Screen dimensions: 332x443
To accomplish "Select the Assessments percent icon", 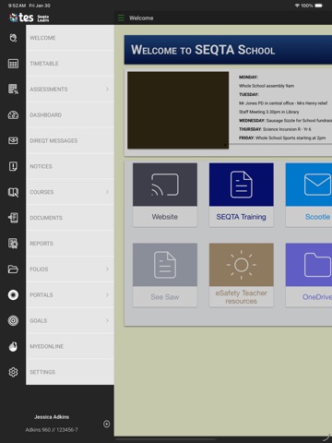I will (13, 90).
